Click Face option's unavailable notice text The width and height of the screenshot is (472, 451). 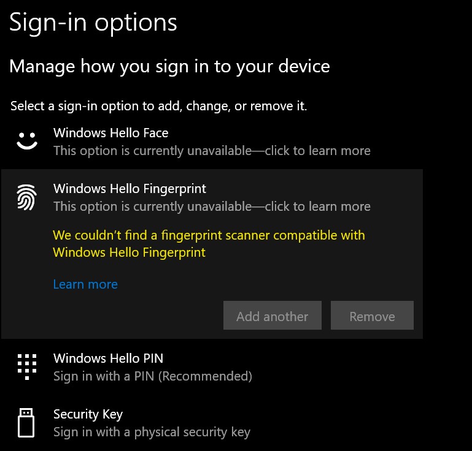[x=212, y=151]
